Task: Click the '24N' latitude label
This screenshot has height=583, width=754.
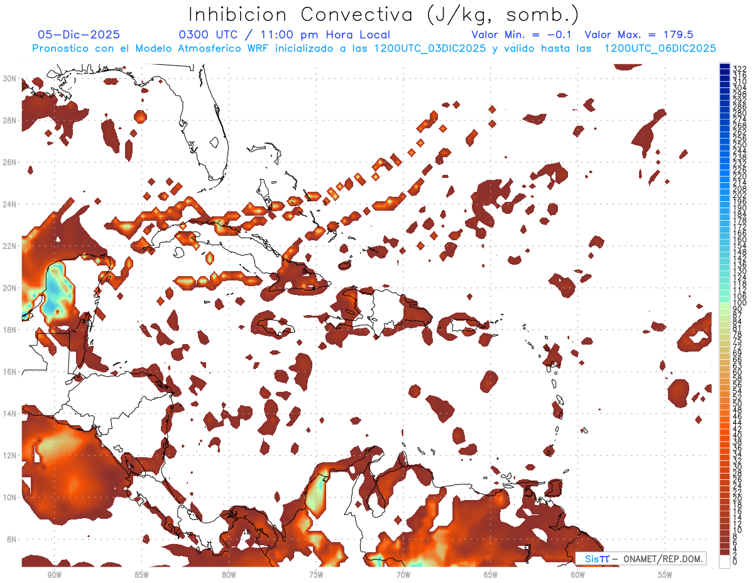Action: click(9, 204)
